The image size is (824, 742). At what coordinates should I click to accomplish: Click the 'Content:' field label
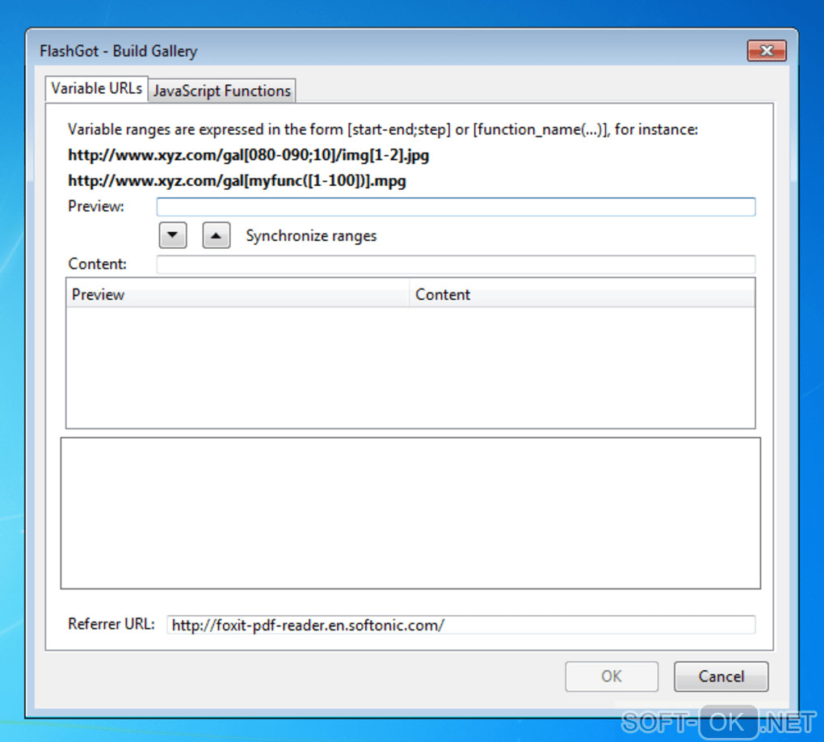pos(97,264)
